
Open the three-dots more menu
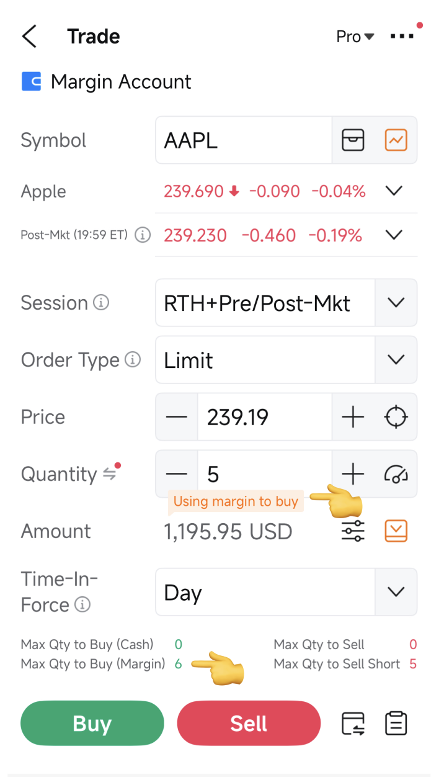point(402,37)
